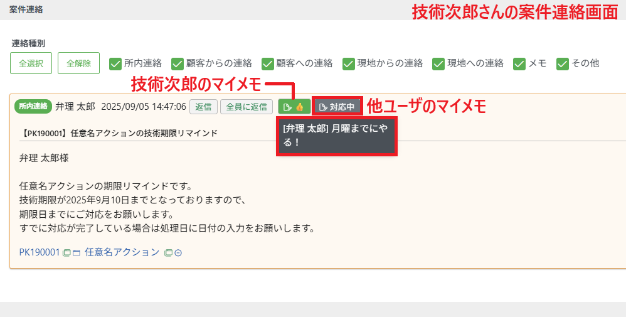Viewport: 626px width, 317px height.
Task: Uncheck the 所内連絡 checkbox
Action: (x=115, y=63)
